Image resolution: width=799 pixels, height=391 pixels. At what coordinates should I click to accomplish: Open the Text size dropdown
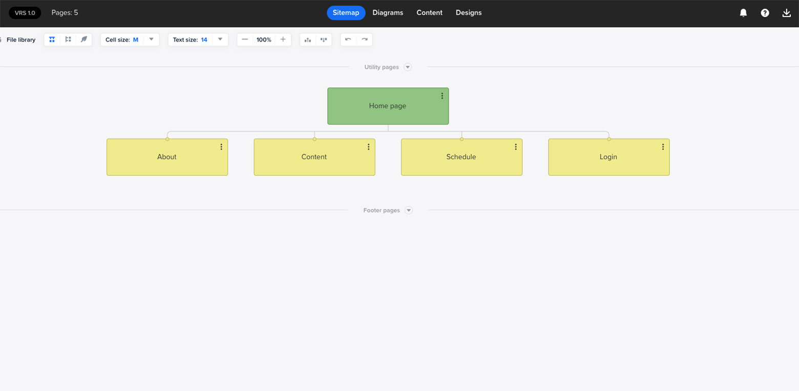click(219, 39)
